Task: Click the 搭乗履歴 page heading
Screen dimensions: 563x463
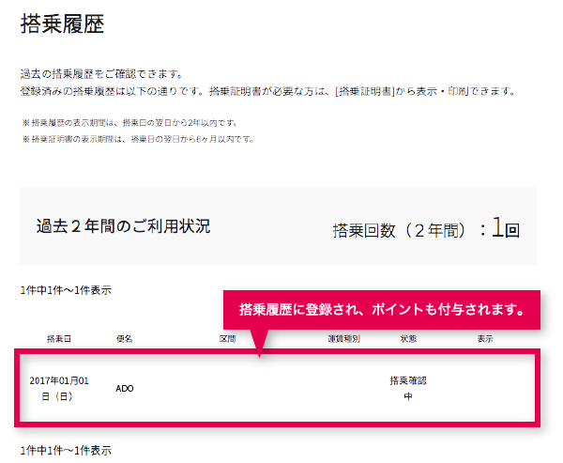Action: coord(62,25)
